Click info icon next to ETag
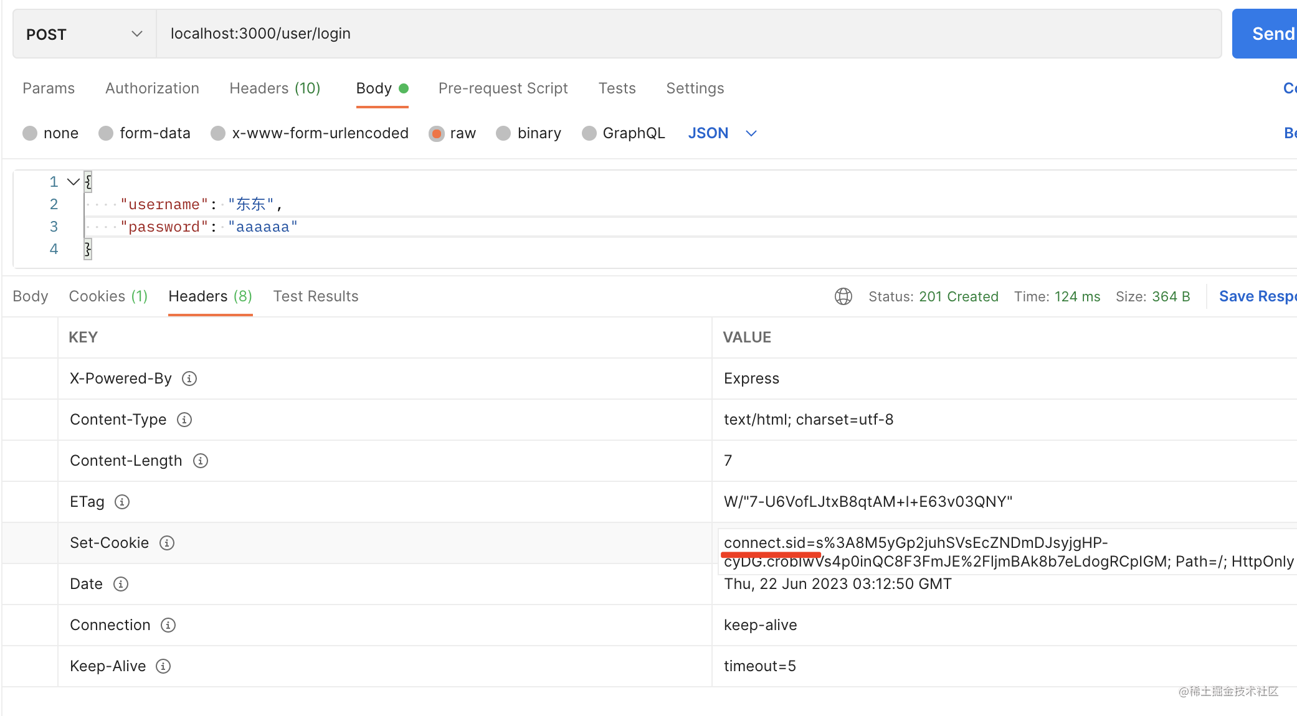The height and width of the screenshot is (716, 1297). (x=122, y=502)
